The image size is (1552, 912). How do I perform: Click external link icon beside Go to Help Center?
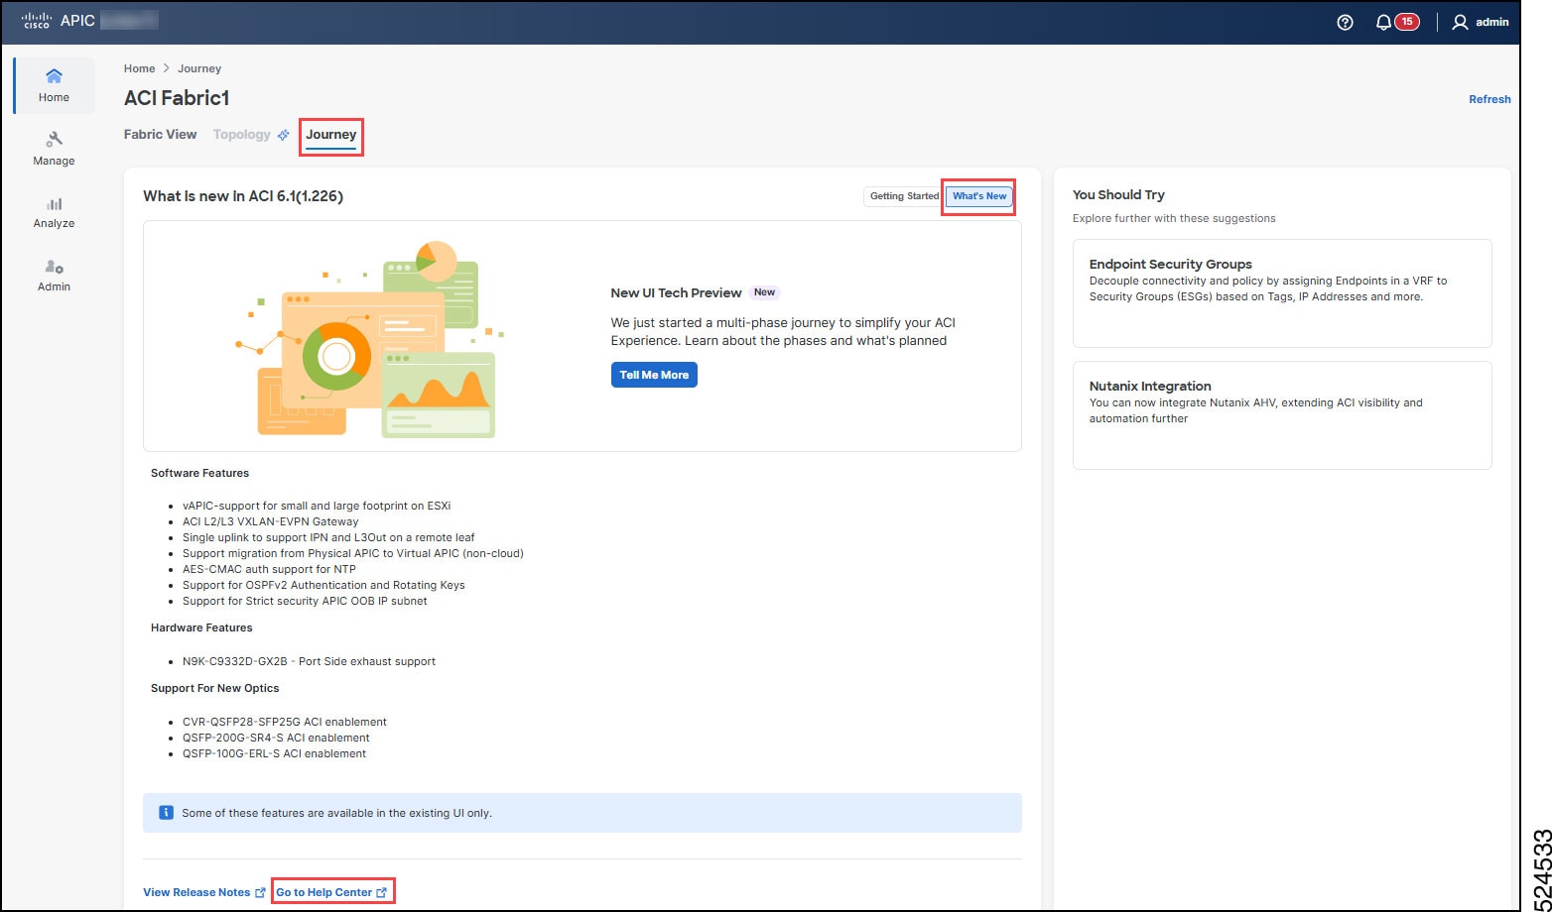tap(382, 892)
